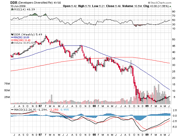Click the Open 5.42 value
Image resolution: width=181 pixels, height=137 pixels.
[70, 6]
